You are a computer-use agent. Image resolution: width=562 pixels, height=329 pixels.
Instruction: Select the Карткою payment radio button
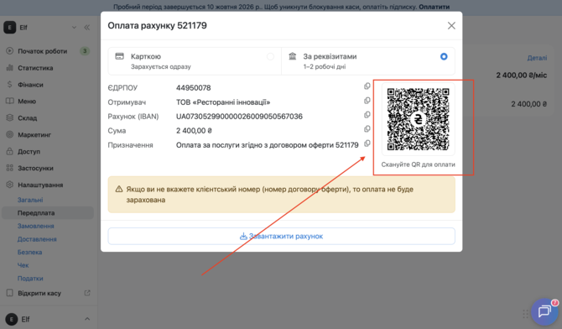pos(270,57)
